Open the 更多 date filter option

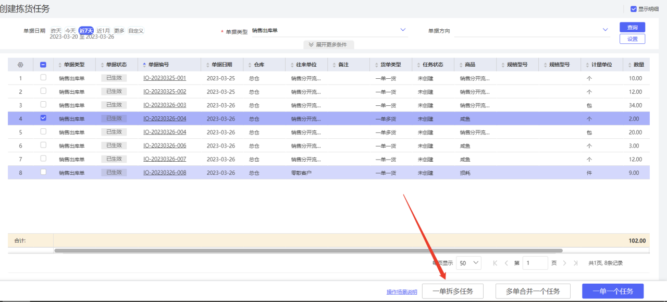coord(119,31)
